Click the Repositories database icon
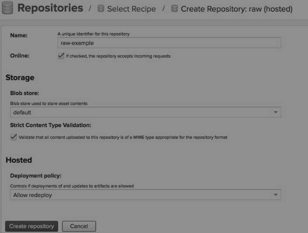The width and height of the screenshot is (308, 233). (x=7, y=7)
